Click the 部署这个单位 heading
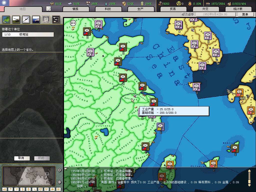Image resolution: width=256 pixels, height=192 pixels. coord(11,29)
